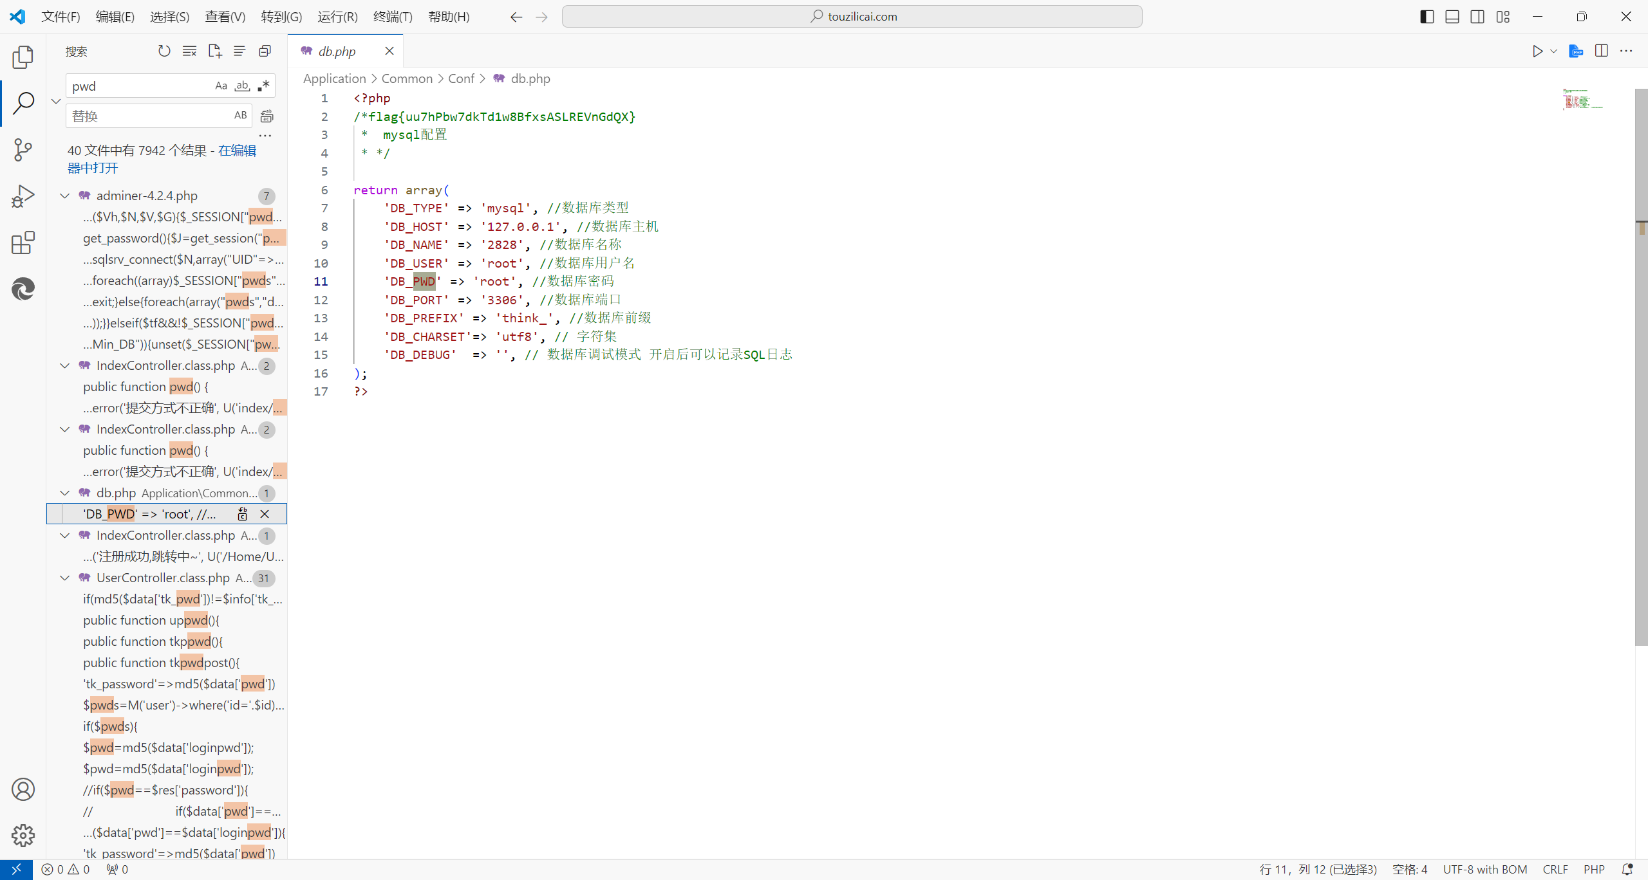Open the Run and Debug view

click(x=23, y=196)
